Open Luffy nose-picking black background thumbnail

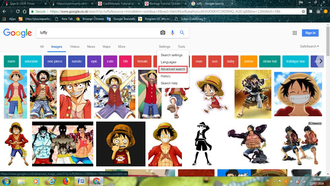(x=121, y=144)
